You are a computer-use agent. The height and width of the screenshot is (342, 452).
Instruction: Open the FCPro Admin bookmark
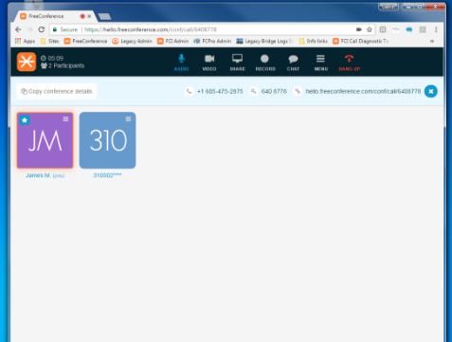(212, 41)
